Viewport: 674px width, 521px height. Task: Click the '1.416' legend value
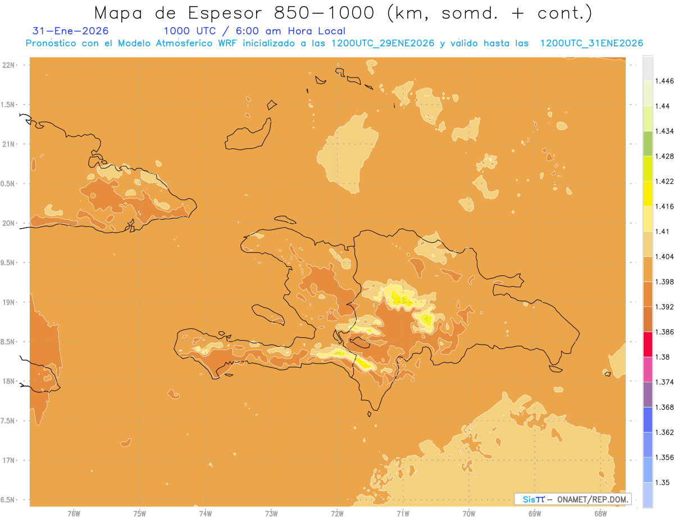click(664, 206)
